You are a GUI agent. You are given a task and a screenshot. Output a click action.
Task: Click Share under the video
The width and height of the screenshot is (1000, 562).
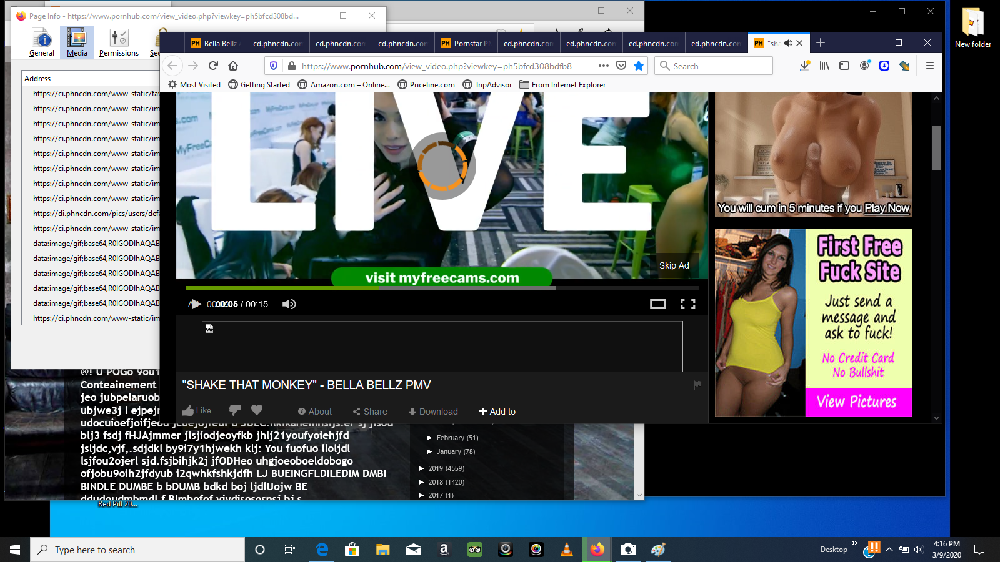370,412
